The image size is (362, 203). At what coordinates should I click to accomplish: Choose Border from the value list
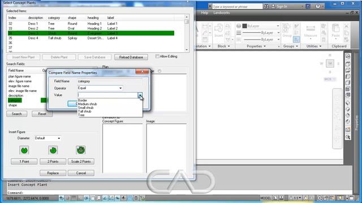click(110, 100)
